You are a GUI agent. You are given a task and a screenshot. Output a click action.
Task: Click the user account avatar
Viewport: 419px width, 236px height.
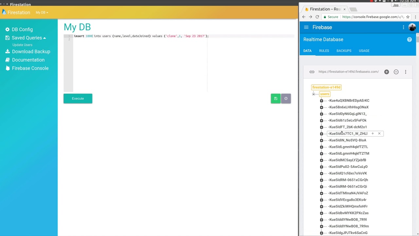pyautogui.click(x=412, y=28)
